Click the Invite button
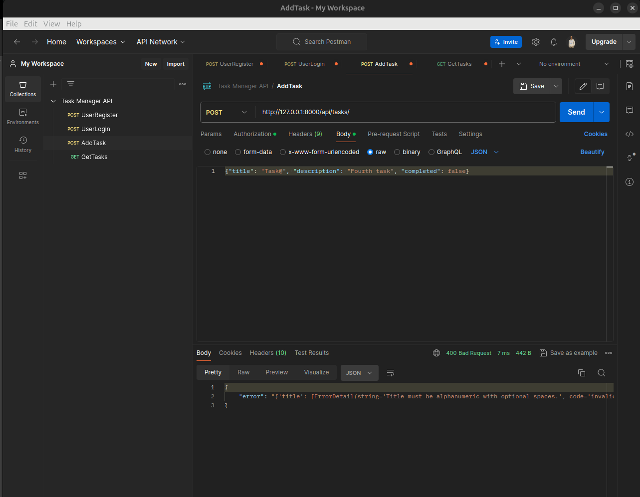 click(x=506, y=42)
